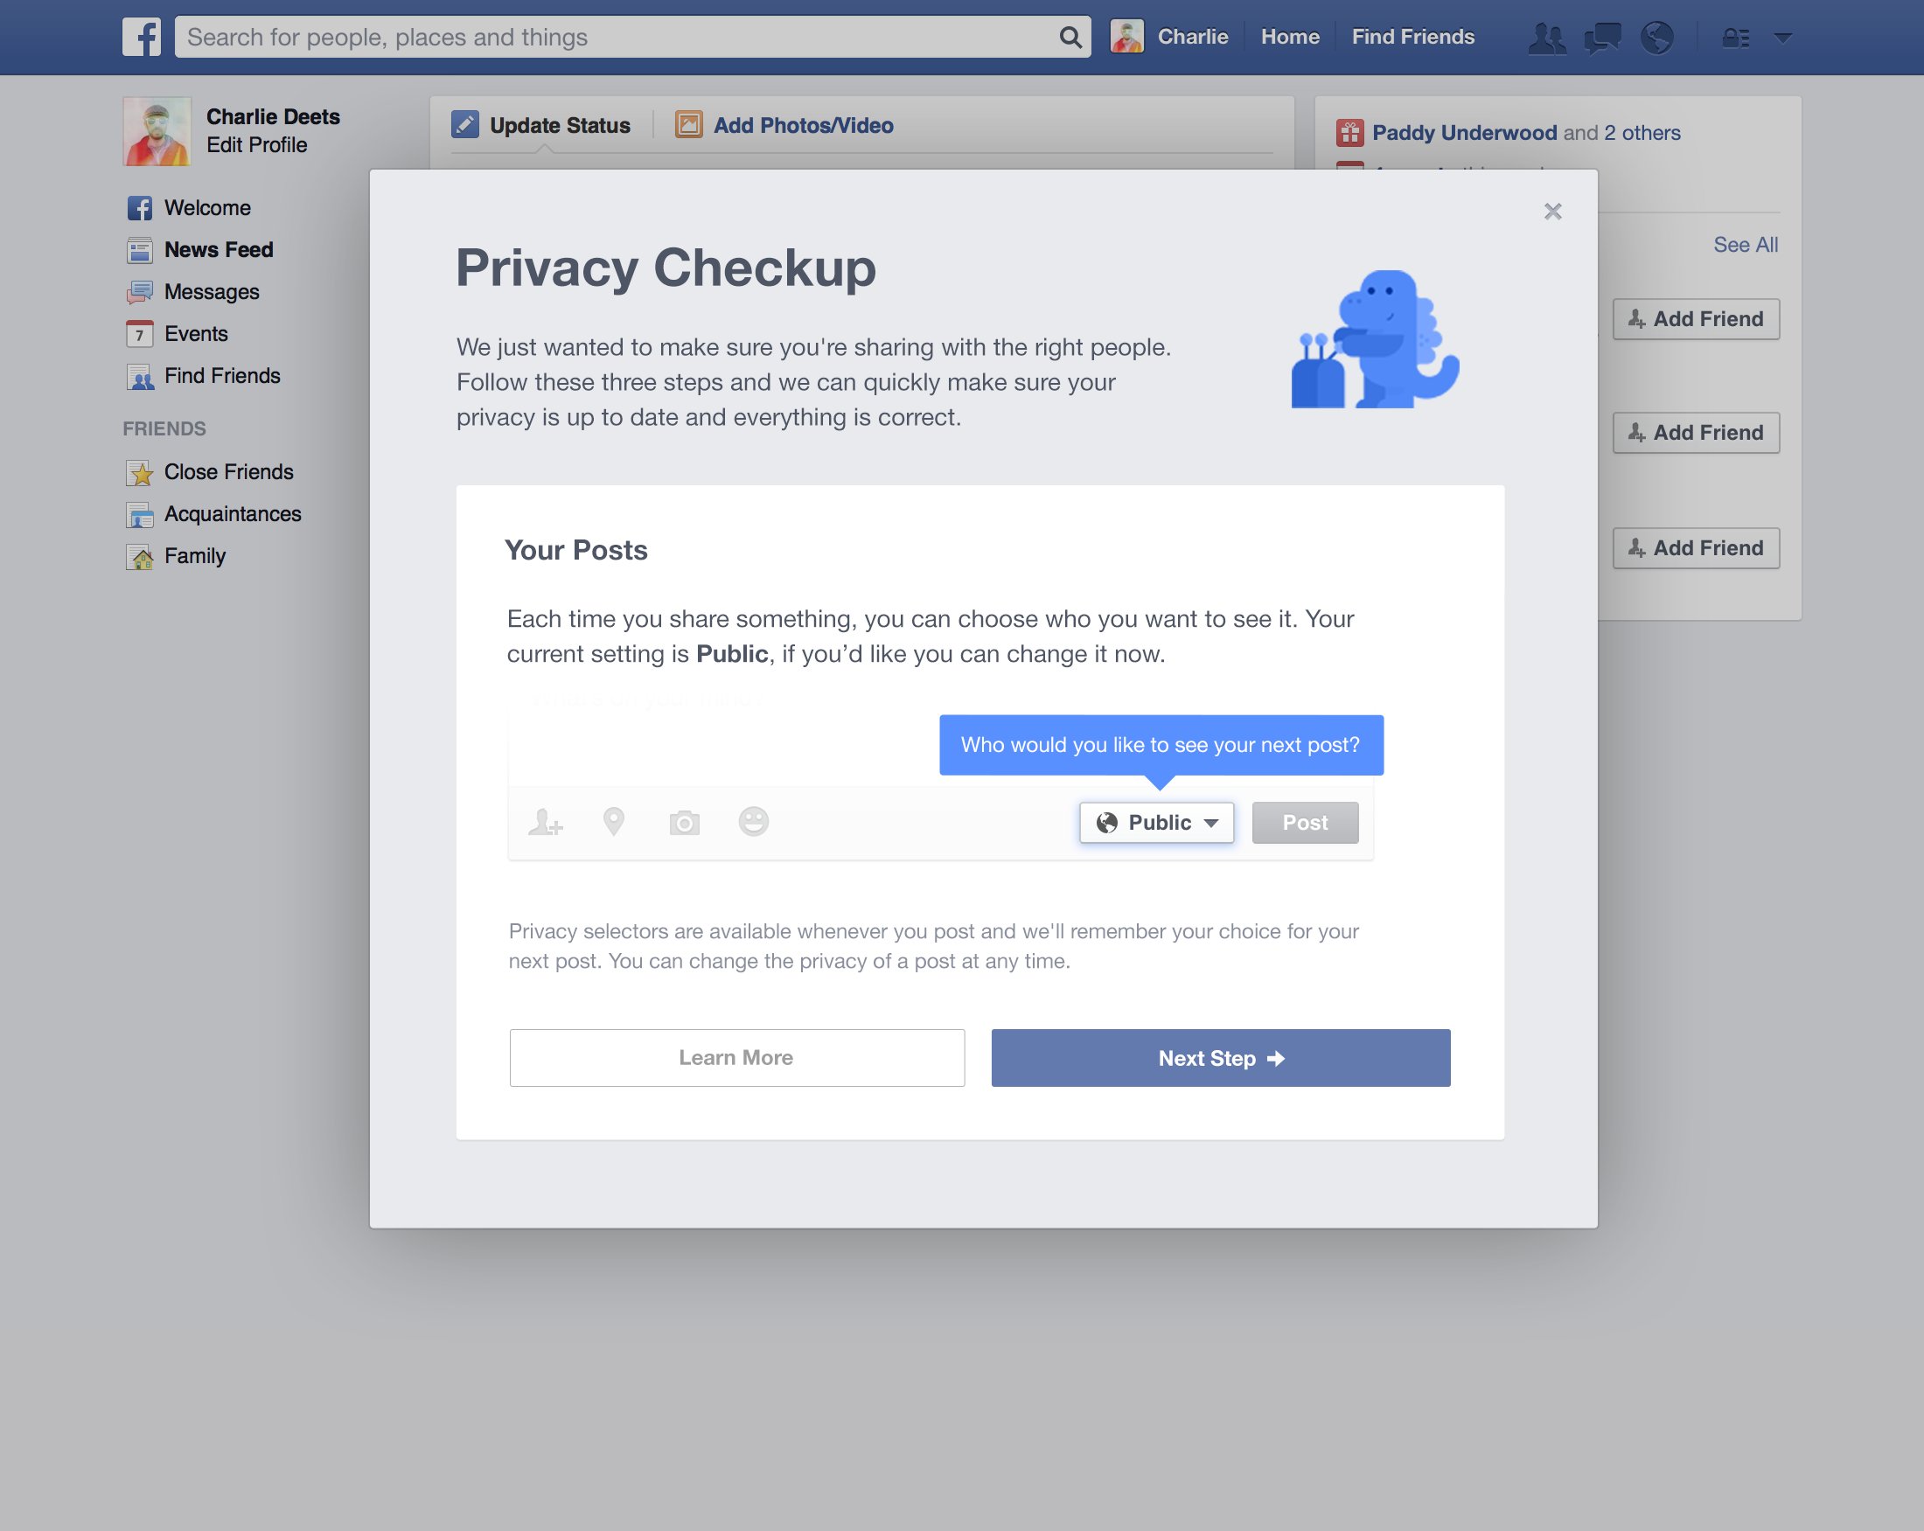Focus the search people and places field

(616, 38)
